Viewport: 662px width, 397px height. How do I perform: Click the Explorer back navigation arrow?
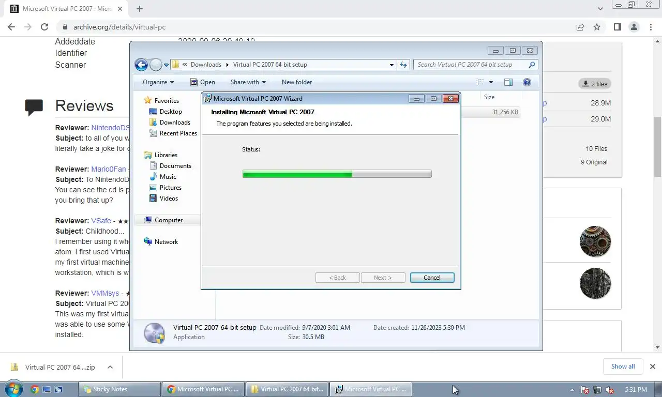(141, 65)
